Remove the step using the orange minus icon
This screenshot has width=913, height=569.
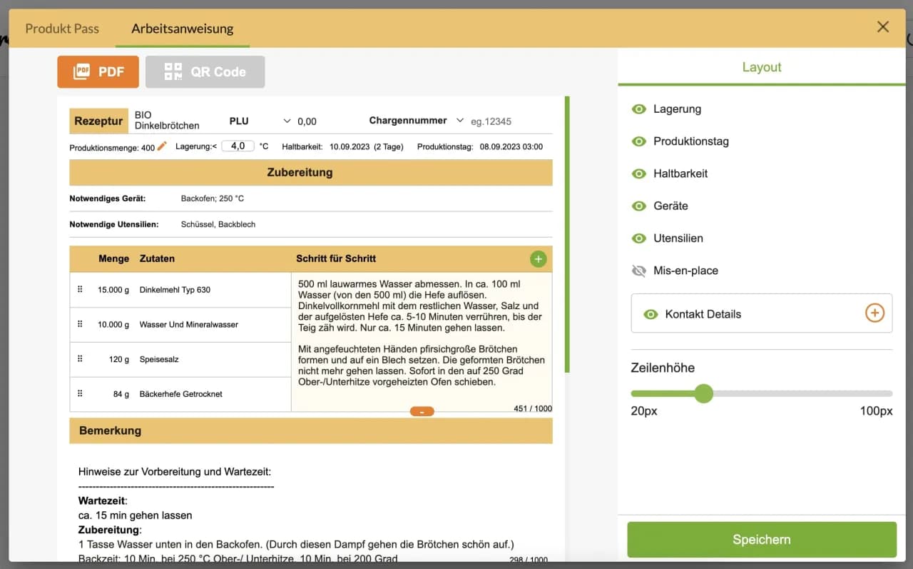(x=421, y=411)
